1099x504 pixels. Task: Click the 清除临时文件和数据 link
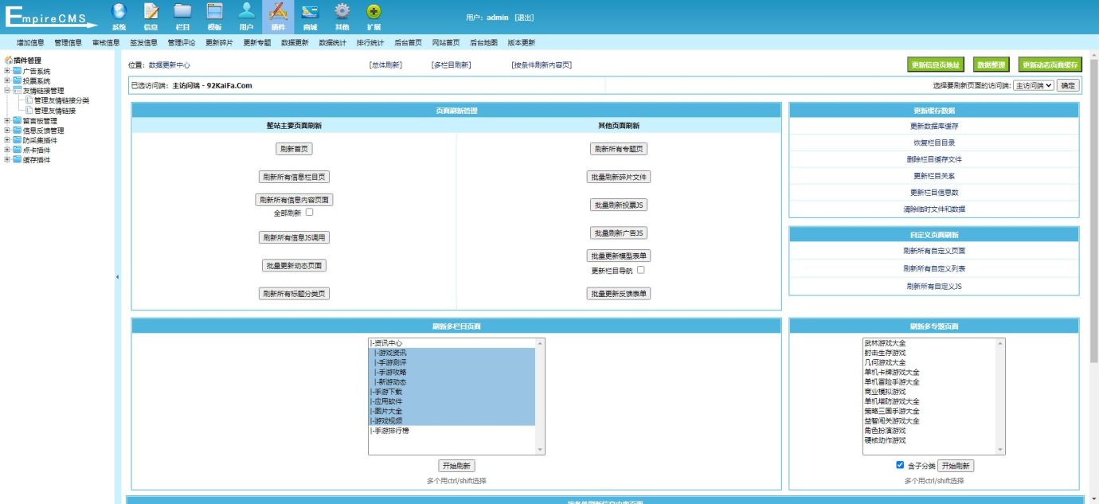pos(934,209)
